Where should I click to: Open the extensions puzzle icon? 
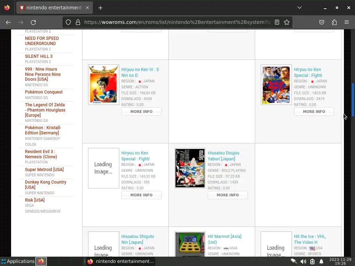[x=334, y=22]
